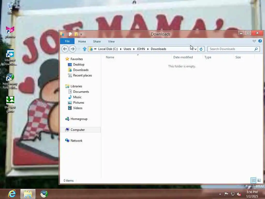Viewport: 265px width, 199px height.
Task: Open Help with the question mark icon
Action: pyautogui.click(x=260, y=41)
